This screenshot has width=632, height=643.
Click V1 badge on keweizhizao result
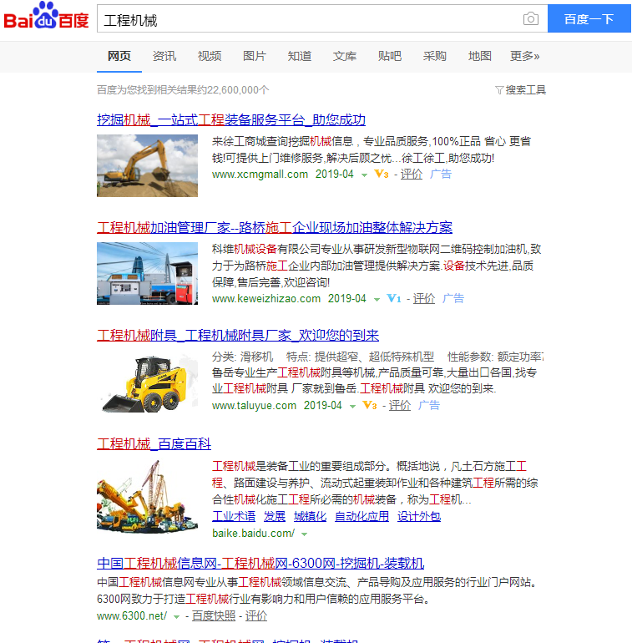point(394,298)
